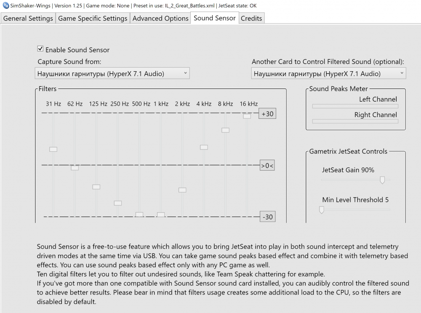The width and height of the screenshot is (421, 313).
Task: Click the 'Capture Sound from:' label
Action: (x=69, y=62)
